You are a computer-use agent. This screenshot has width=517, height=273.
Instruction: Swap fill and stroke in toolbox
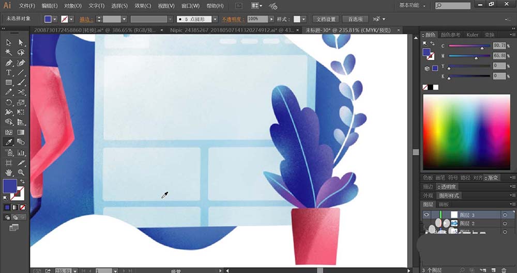pyautogui.click(x=22, y=182)
